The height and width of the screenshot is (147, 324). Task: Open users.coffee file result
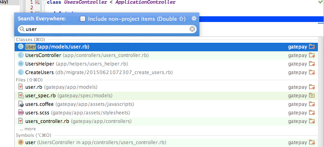tap(166, 104)
